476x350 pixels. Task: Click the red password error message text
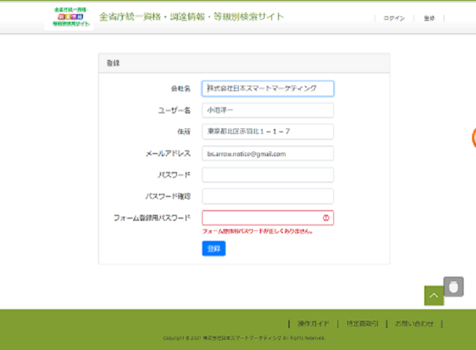click(x=257, y=231)
